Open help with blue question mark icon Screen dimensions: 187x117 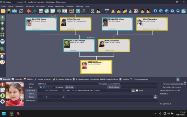point(78,11)
